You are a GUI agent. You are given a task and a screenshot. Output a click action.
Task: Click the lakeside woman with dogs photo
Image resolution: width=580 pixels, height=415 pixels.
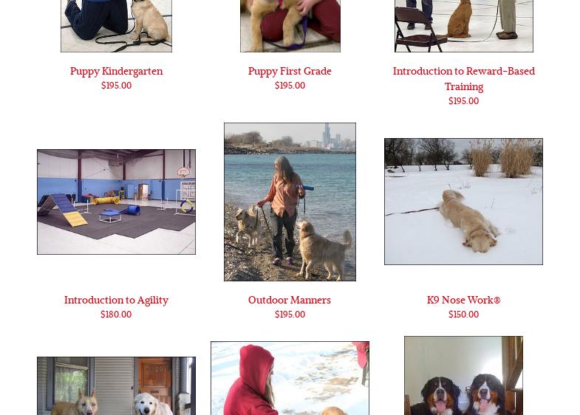point(290,202)
